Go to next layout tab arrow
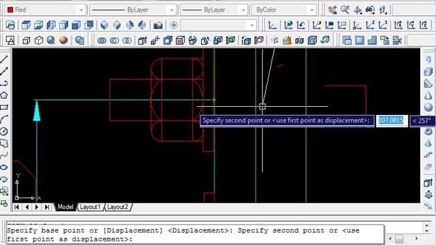Image resolution: width=436 pixels, height=245 pixels. [x=37, y=207]
